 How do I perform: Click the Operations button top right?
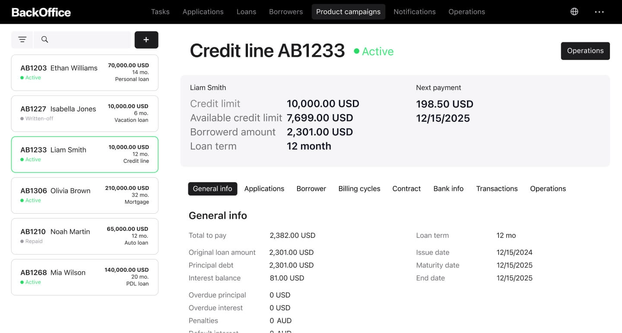(x=585, y=51)
